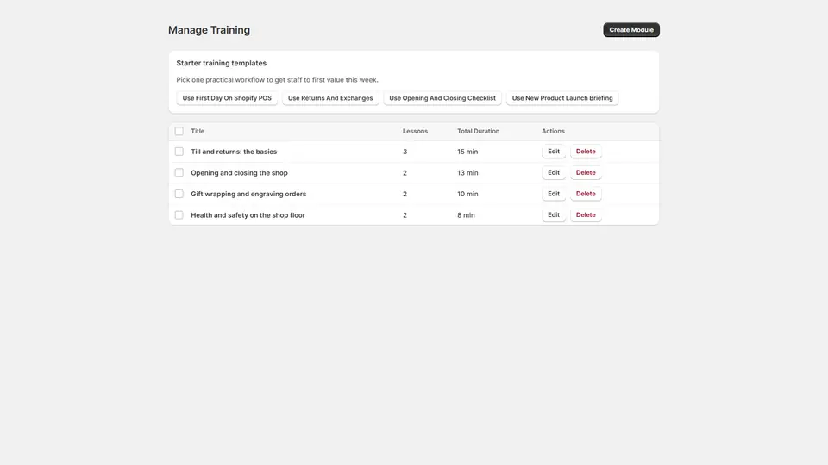This screenshot has width=828, height=465.
Task: Click the 'Pick one practical workflow' description text
Action: click(277, 79)
